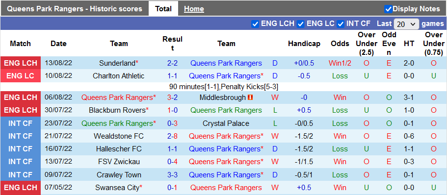This screenshot has width=447, height=195.
Task: Click the 0-6 half-time score
Action: click(409, 136)
